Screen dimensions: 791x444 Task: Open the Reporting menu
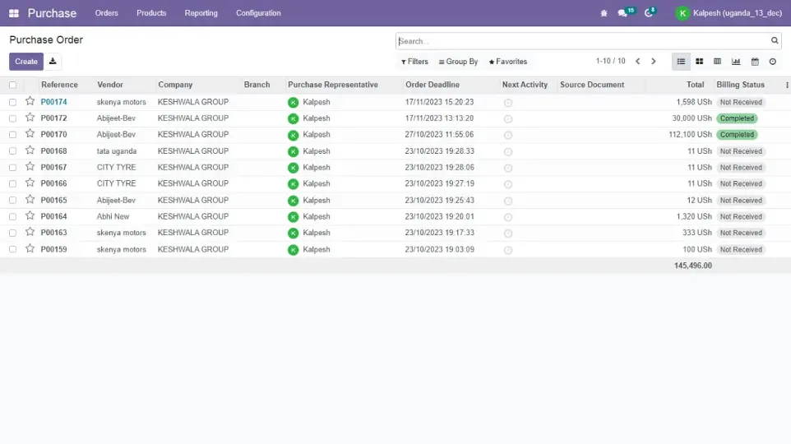coord(201,13)
